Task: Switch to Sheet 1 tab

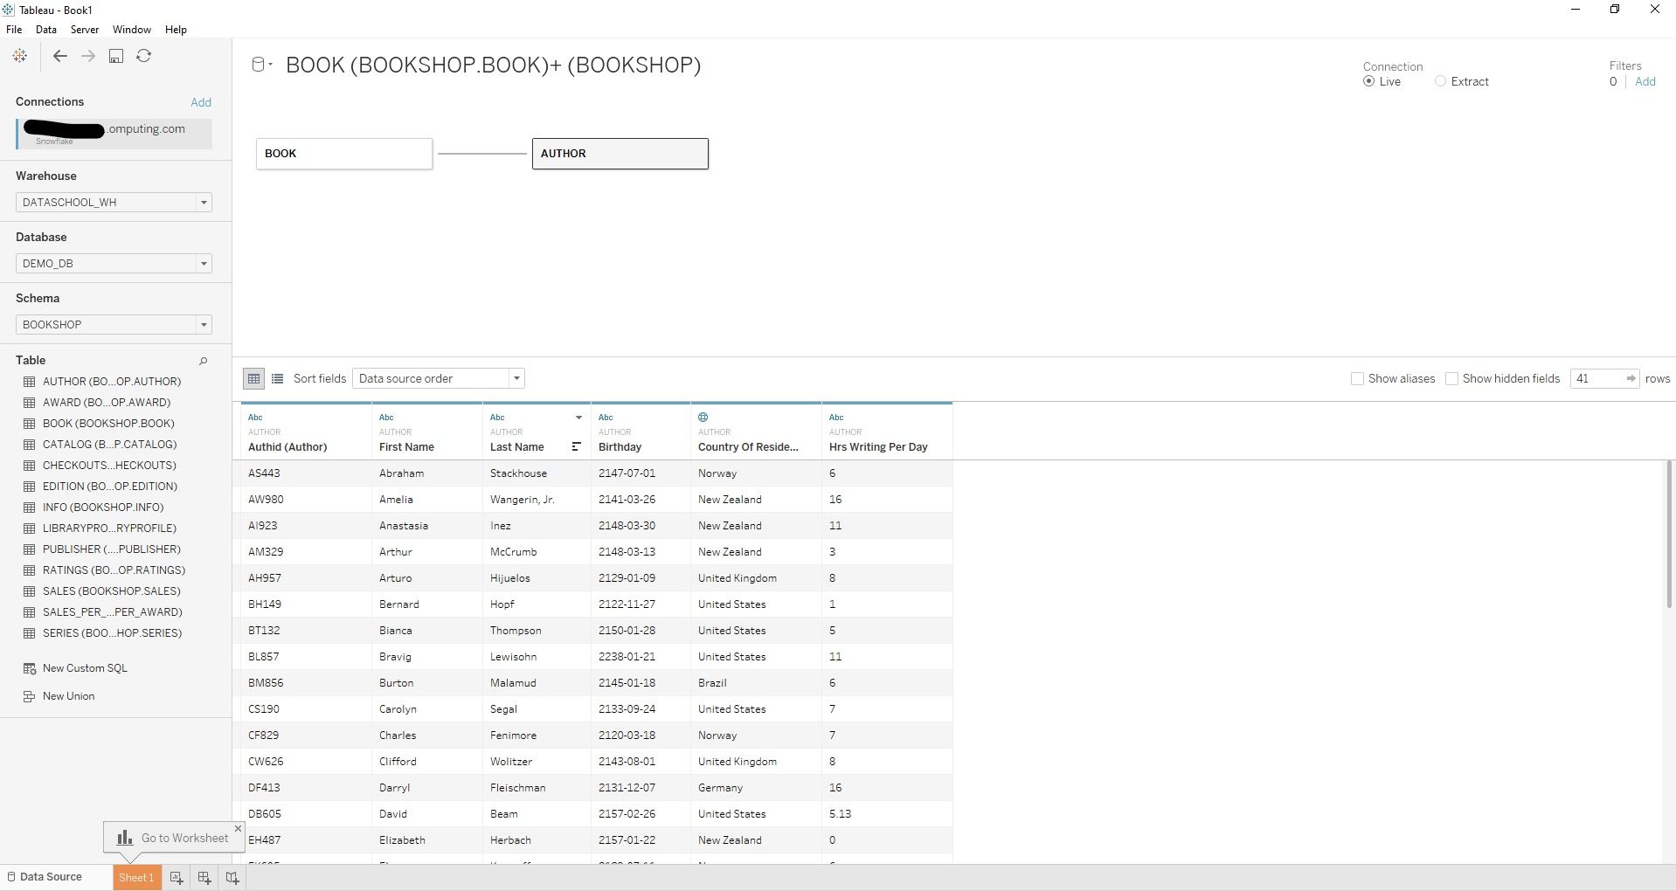Action: click(136, 878)
